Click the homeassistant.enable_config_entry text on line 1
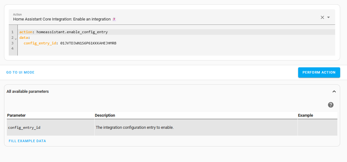Image resolution: width=347 pixels, height=162 pixels. pyautogui.click(x=72, y=32)
